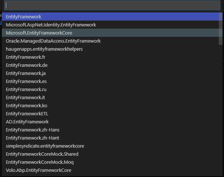
Task: Choose Microsoft.EntityFrameworkCore from the list
Action: point(112,33)
